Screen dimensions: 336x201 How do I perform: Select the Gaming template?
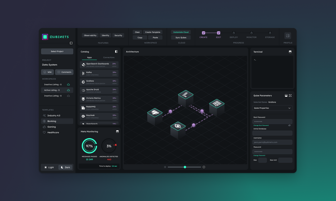[57, 127]
